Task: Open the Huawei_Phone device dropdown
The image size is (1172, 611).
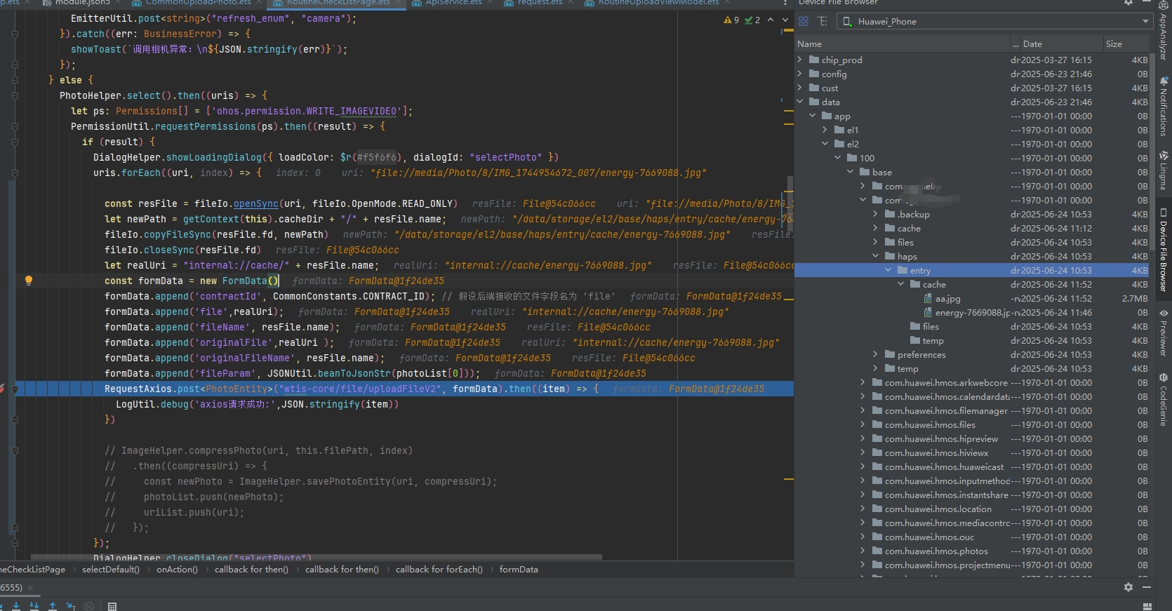Action: point(995,22)
